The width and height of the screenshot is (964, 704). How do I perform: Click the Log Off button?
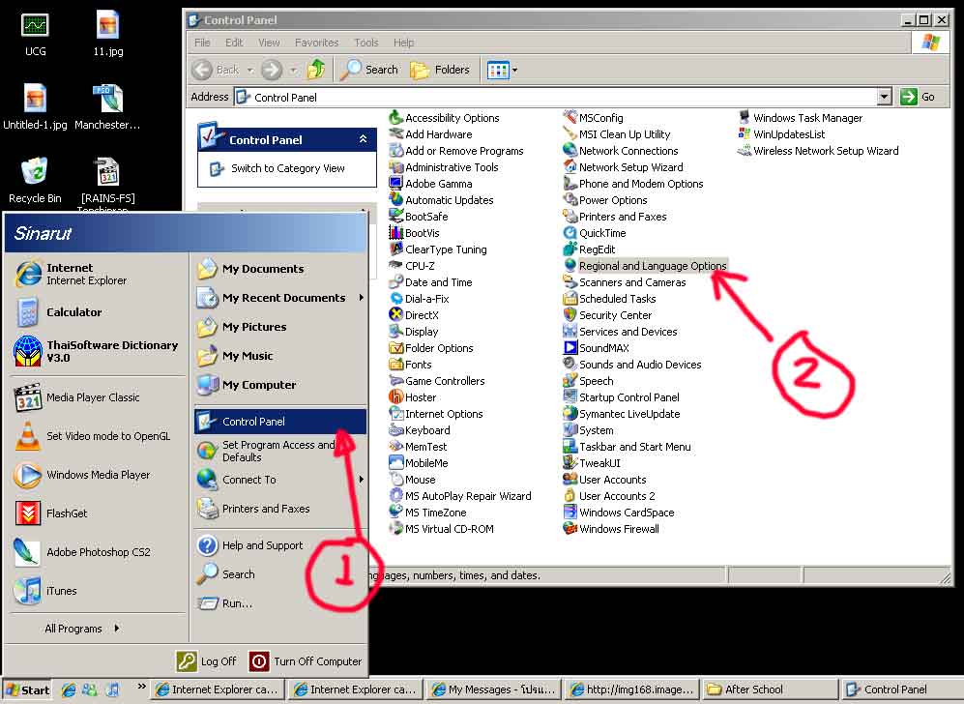point(207,660)
